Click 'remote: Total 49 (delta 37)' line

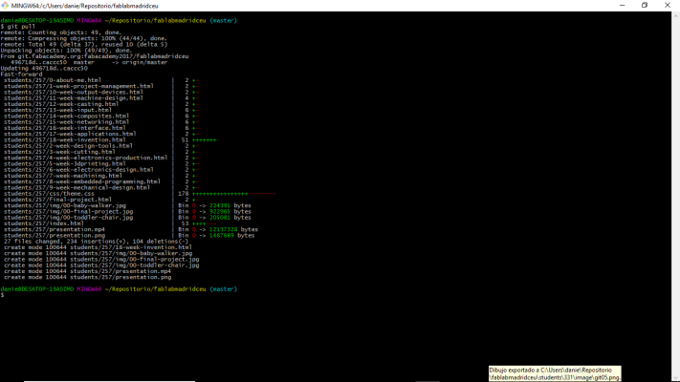84,45
